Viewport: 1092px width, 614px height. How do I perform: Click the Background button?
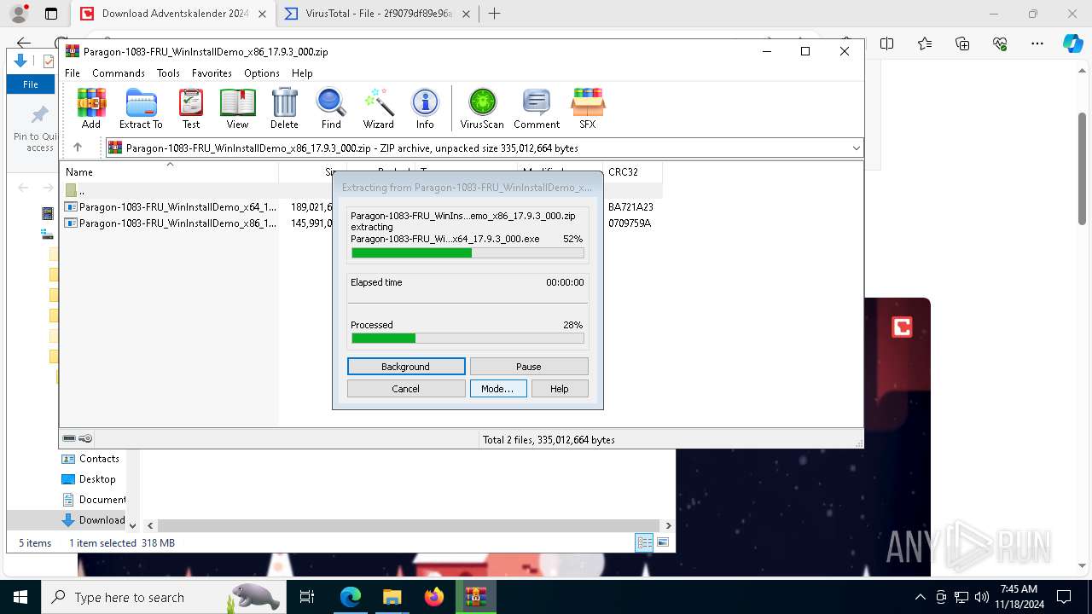pos(406,366)
